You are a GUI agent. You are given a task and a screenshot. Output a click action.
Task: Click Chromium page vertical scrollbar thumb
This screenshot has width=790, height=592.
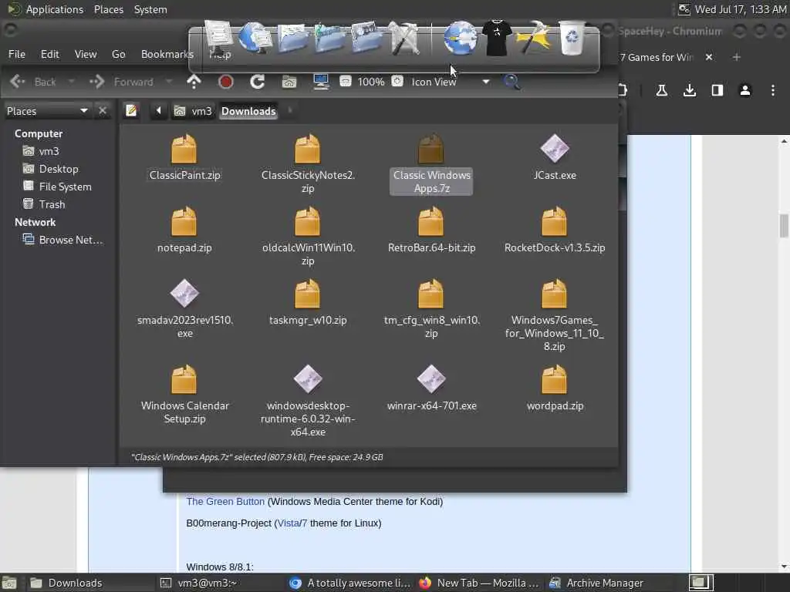pos(784,226)
